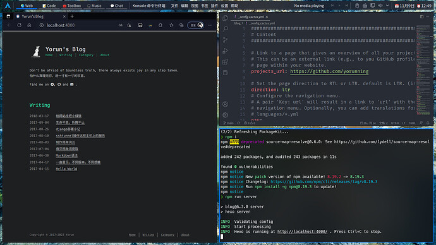
Task: Open browser favorites star icon
Action: coord(171,25)
